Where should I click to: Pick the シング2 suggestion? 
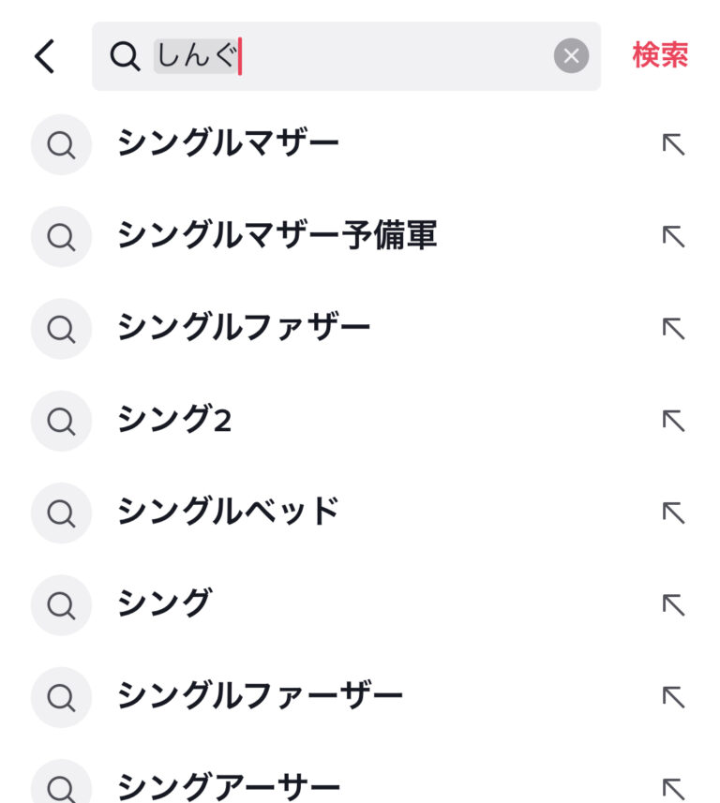click(x=174, y=420)
